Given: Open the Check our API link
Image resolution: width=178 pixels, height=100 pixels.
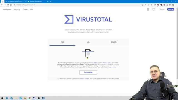Looking at the screenshot, I should tap(85, 79).
